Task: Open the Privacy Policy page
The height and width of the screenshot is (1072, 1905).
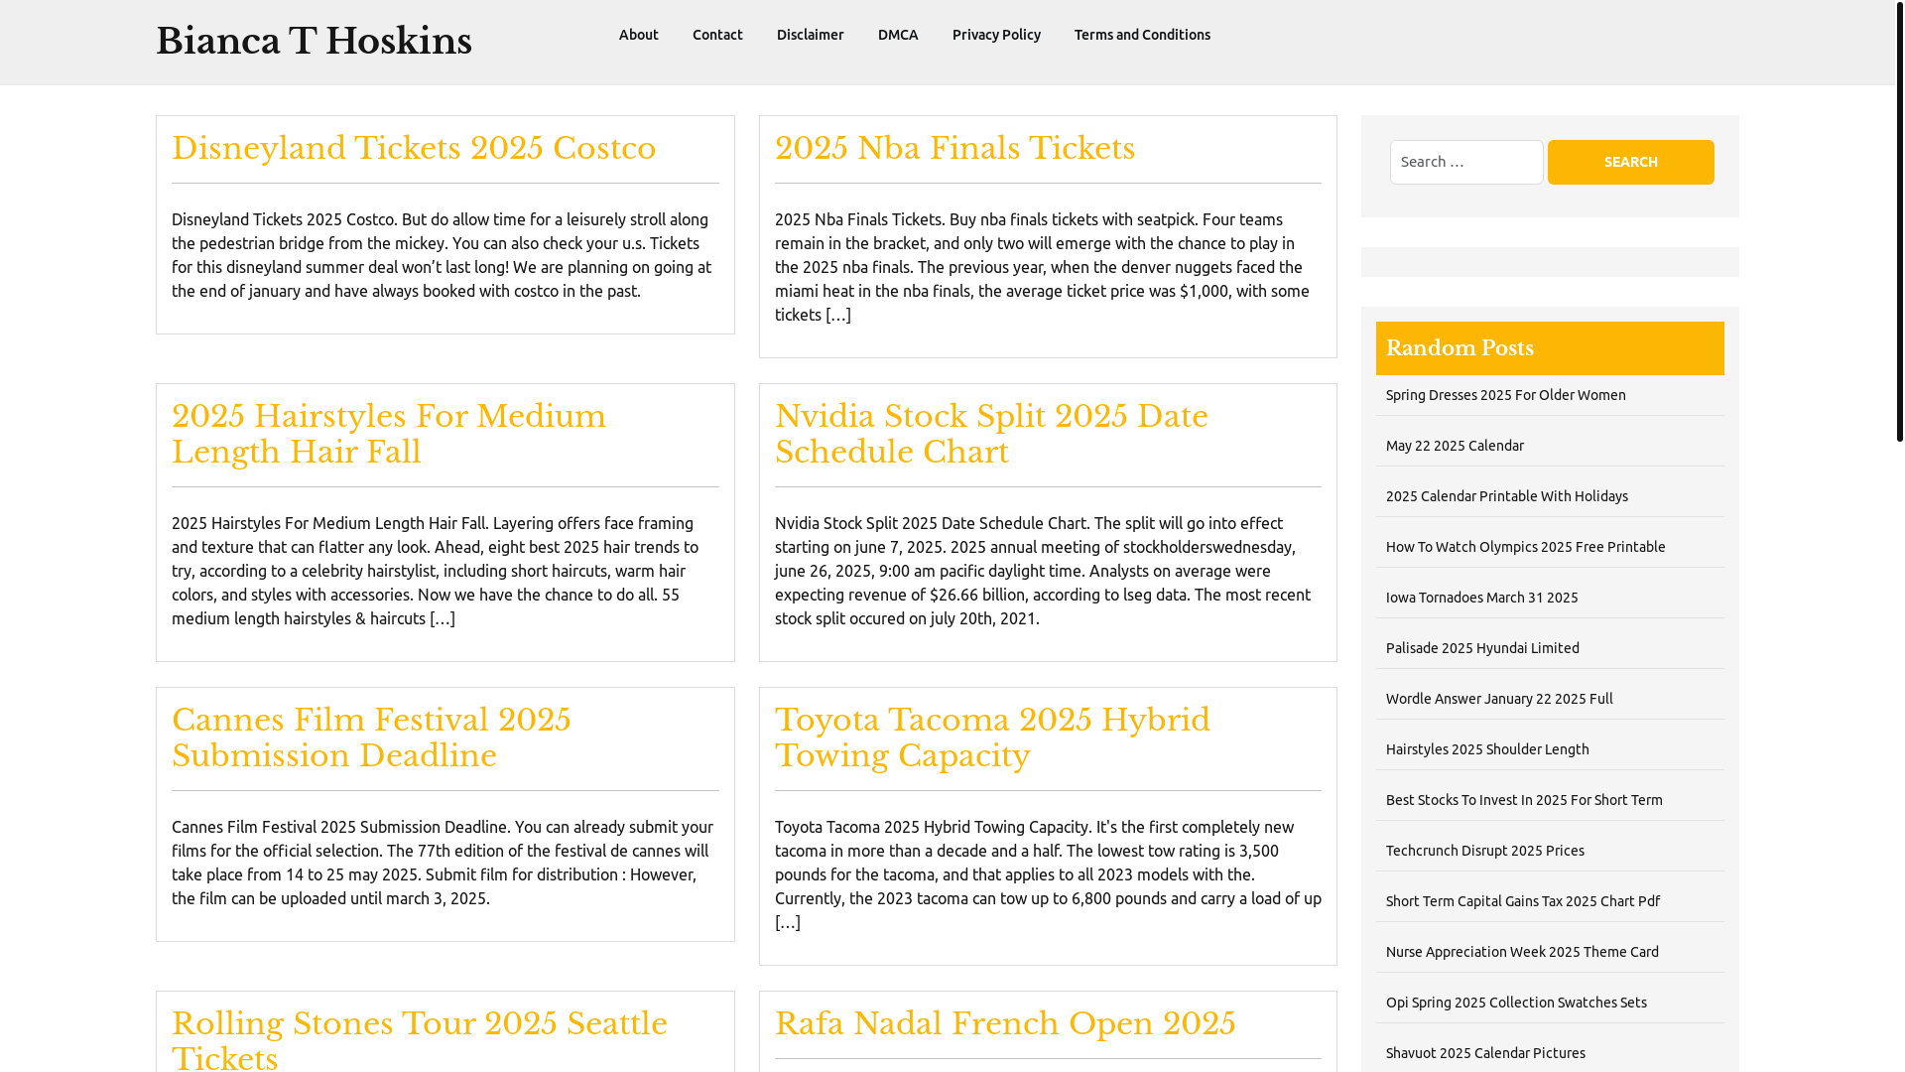Action: coord(996,35)
